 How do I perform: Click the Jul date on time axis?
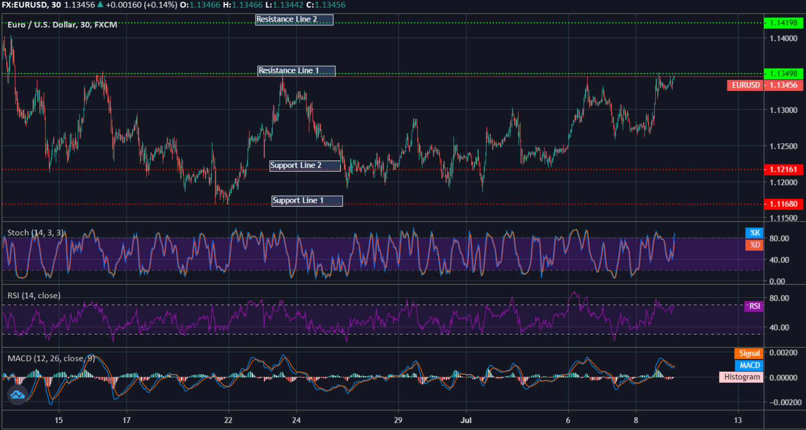tap(466, 420)
